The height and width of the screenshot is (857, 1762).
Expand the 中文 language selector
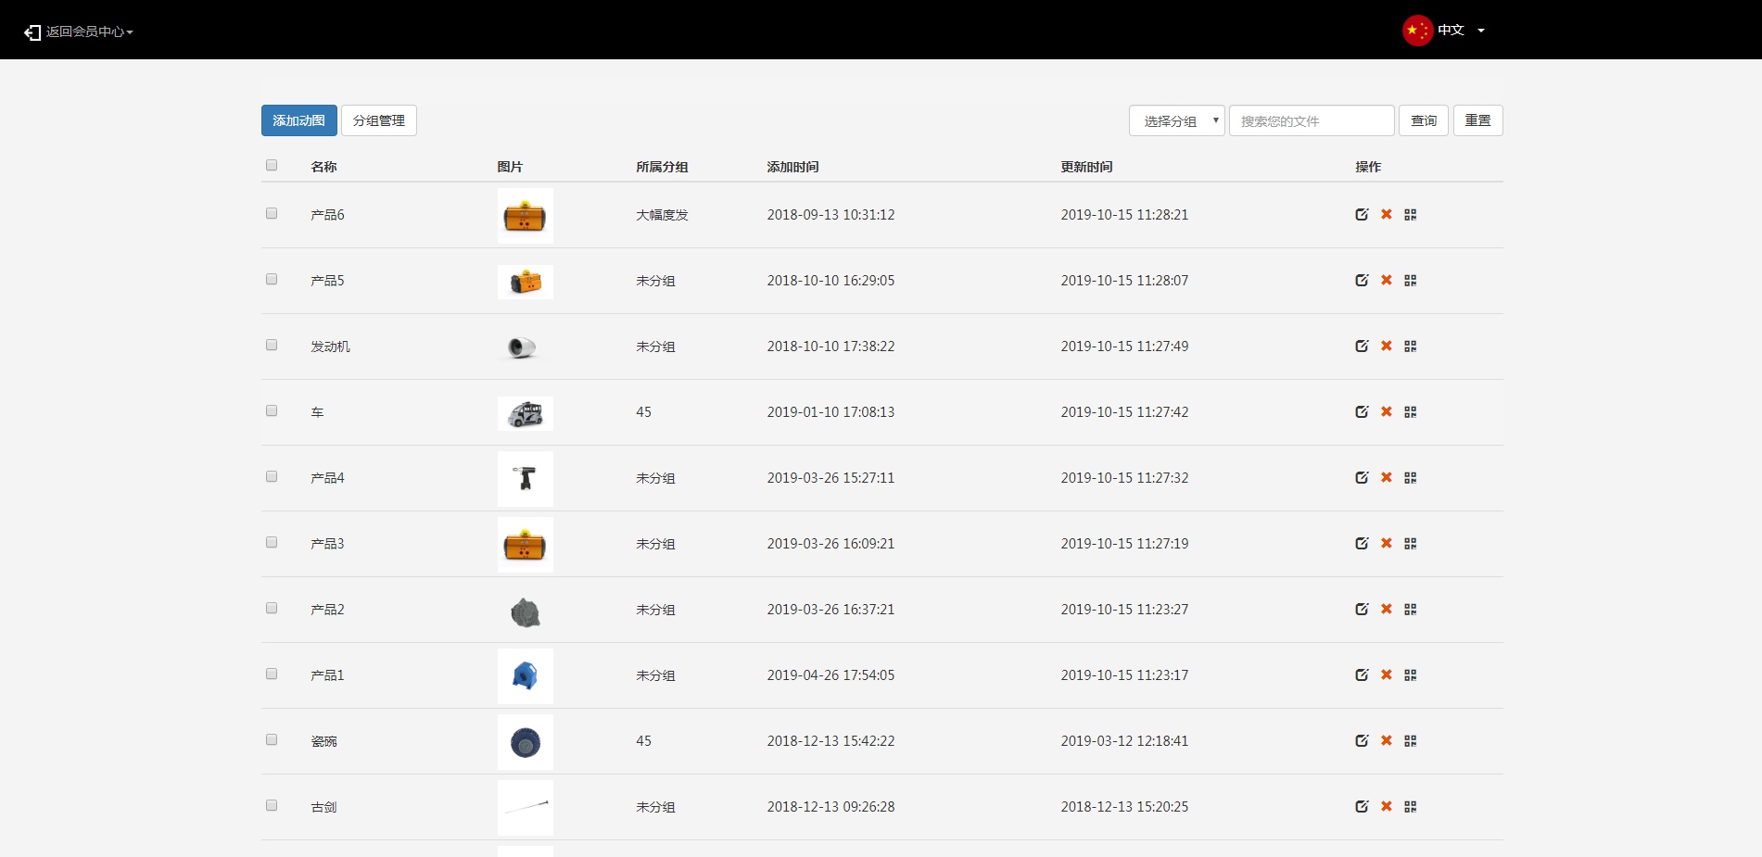[x=1445, y=31]
